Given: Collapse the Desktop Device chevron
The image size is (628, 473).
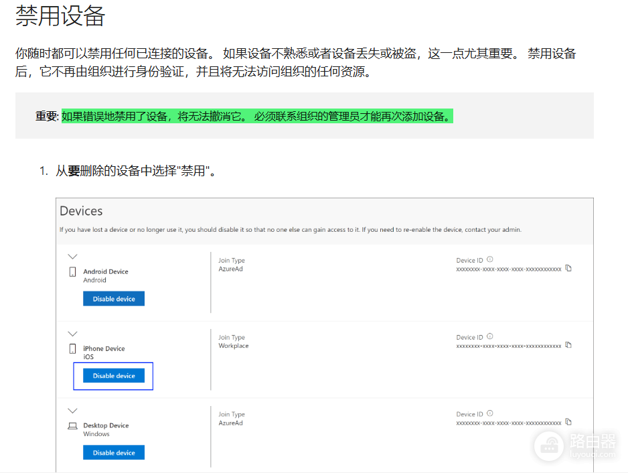Looking at the screenshot, I should [72, 411].
